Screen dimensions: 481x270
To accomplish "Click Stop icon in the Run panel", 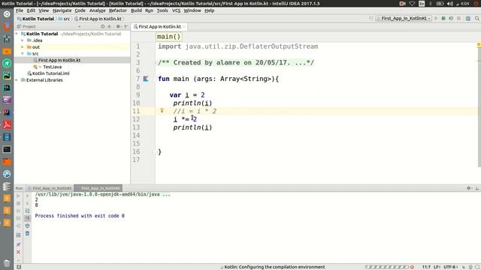I will pos(18,203).
